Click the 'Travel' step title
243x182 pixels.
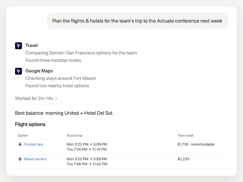[x=32, y=45]
